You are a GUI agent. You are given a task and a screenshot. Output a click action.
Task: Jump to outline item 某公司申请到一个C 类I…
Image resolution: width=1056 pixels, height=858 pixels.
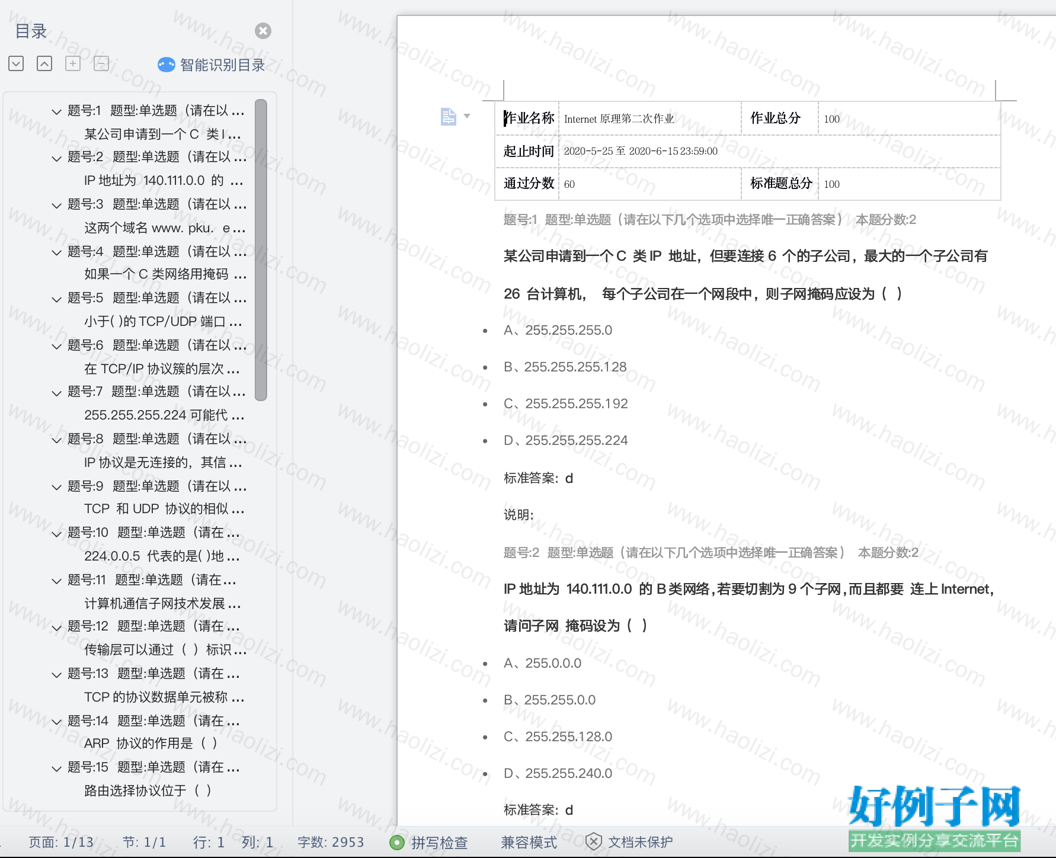(162, 135)
